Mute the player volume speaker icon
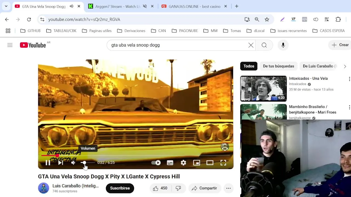 pyautogui.click(x=73, y=163)
